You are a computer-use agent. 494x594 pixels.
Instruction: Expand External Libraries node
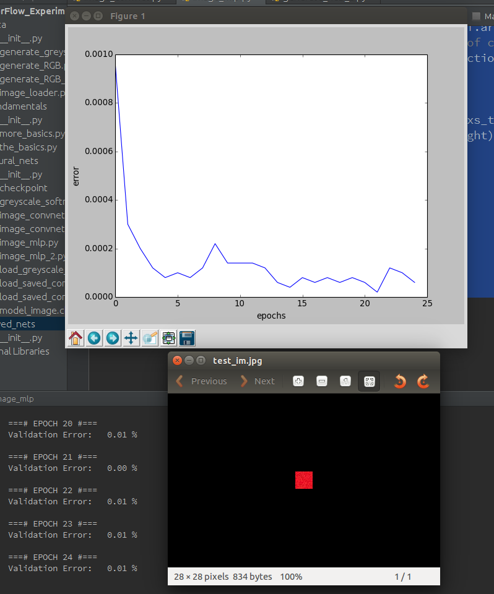tap(25, 351)
